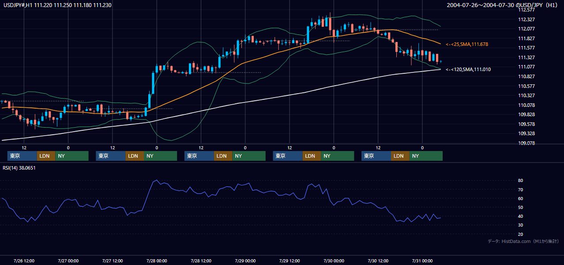Click the RSI axis value 30
Viewport: 564px width, 265px height.
521,225
